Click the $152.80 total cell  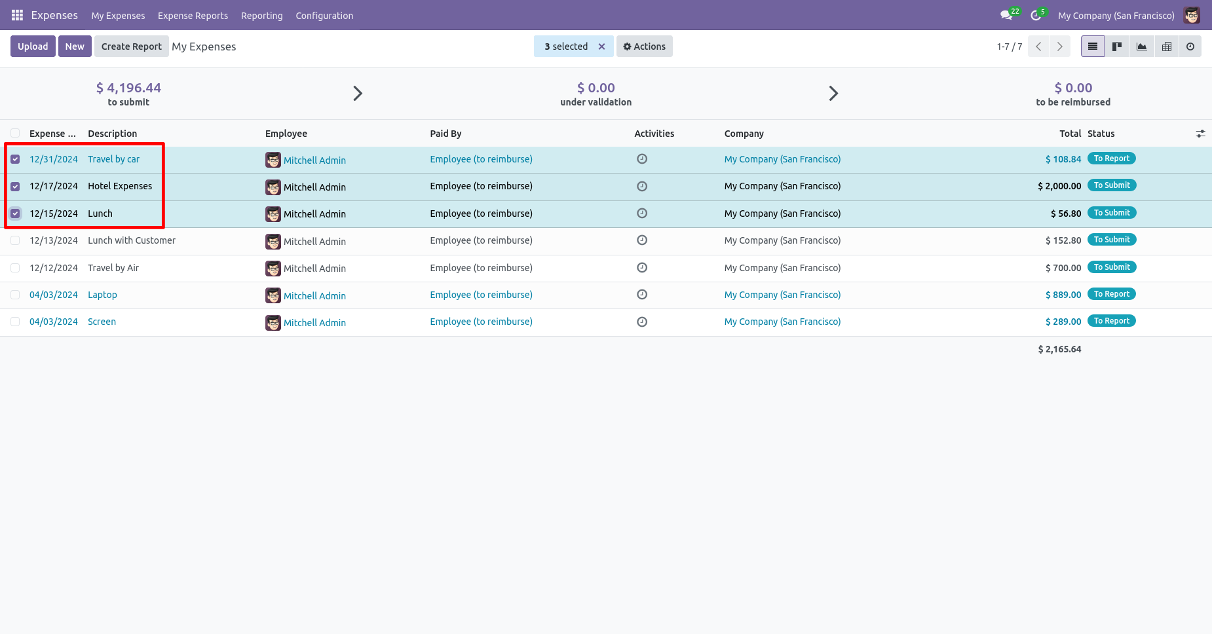pos(1063,240)
